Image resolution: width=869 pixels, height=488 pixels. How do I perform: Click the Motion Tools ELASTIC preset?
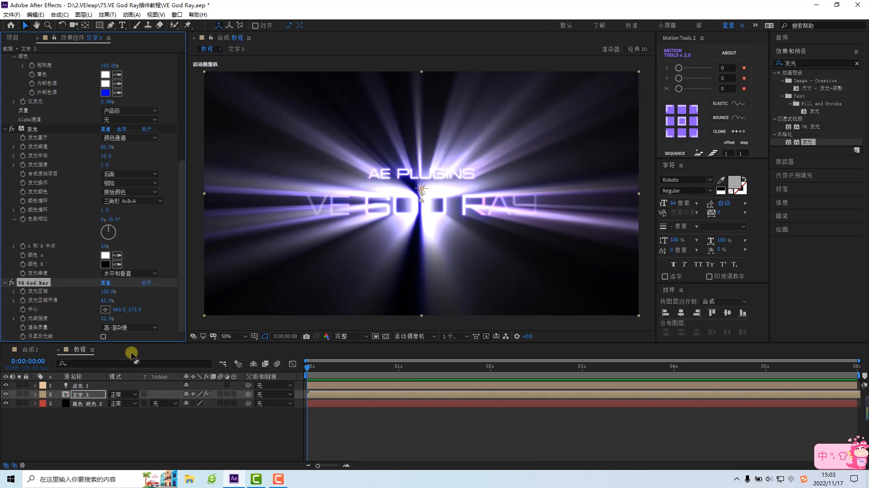coord(729,103)
